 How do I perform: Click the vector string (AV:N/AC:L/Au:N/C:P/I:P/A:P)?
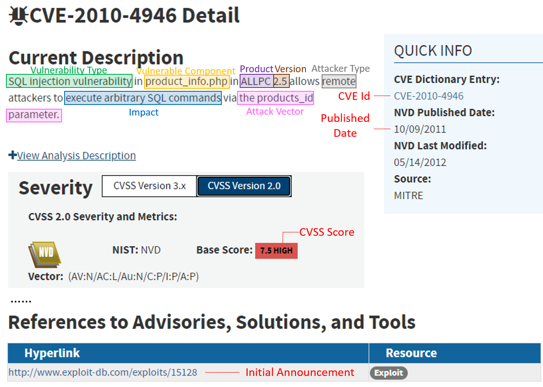(x=133, y=277)
